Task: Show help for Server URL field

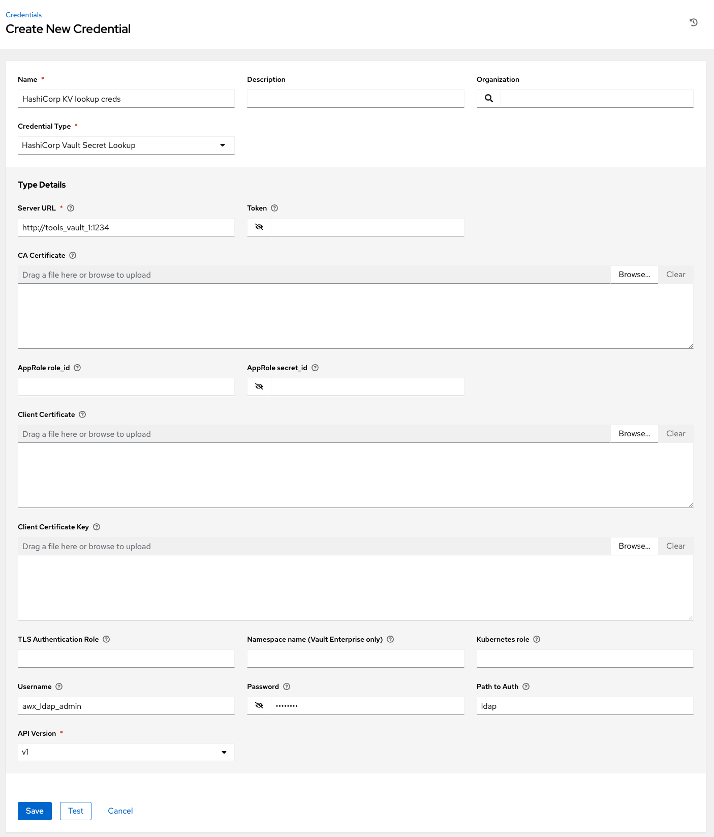Action: click(x=71, y=208)
